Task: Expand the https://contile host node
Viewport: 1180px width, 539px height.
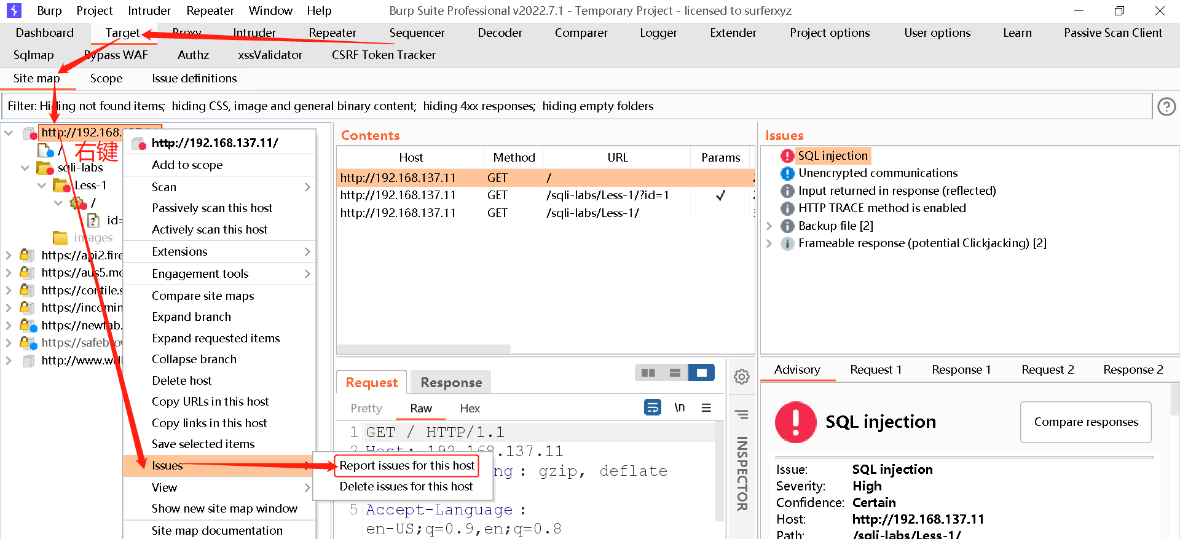Action: [9, 290]
